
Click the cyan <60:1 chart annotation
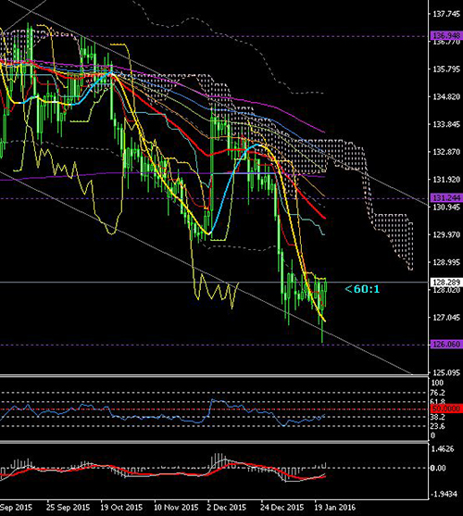tap(362, 289)
